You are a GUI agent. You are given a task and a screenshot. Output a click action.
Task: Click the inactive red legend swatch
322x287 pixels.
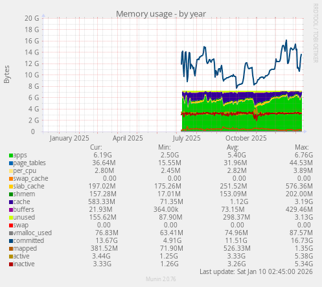click(11, 264)
